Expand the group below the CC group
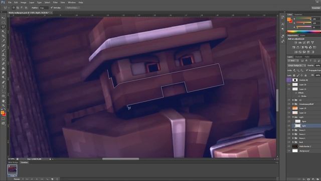This screenshot has width=321, height=181. [293, 104]
